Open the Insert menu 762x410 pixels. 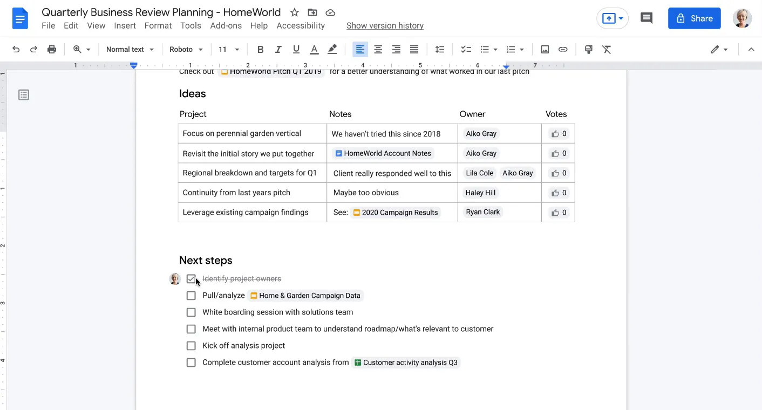pos(125,25)
